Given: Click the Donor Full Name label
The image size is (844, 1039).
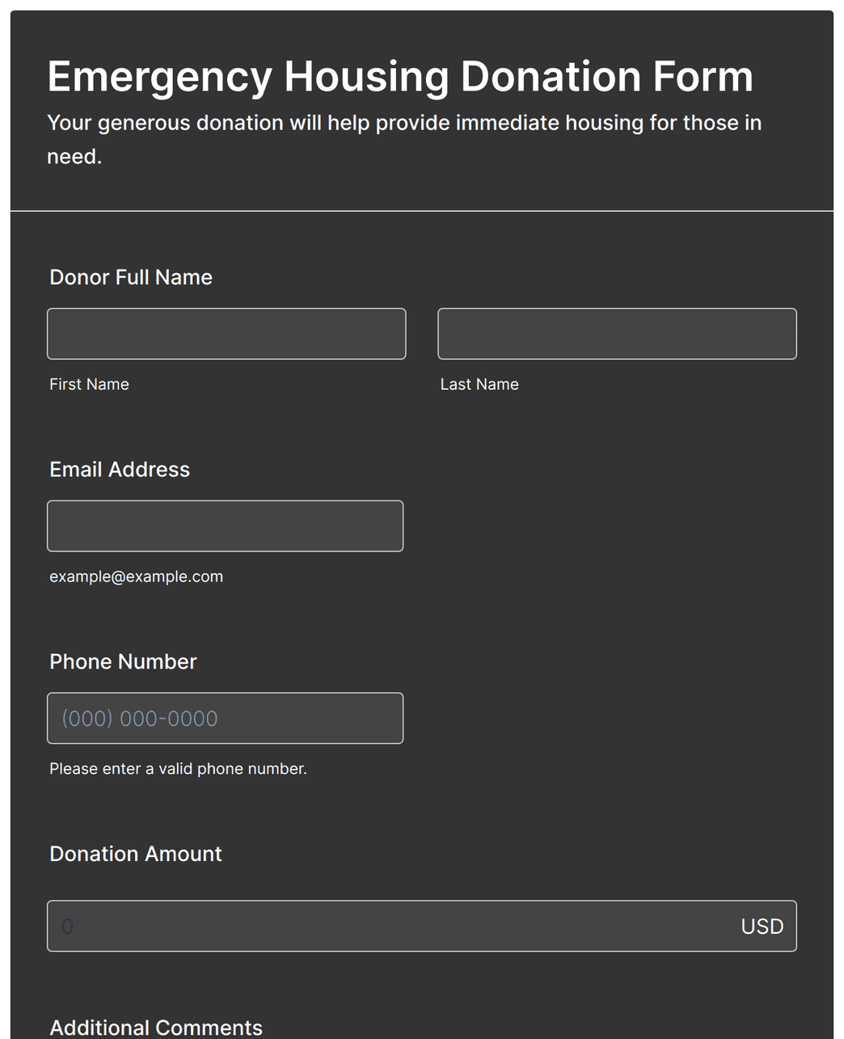Looking at the screenshot, I should tap(131, 277).
